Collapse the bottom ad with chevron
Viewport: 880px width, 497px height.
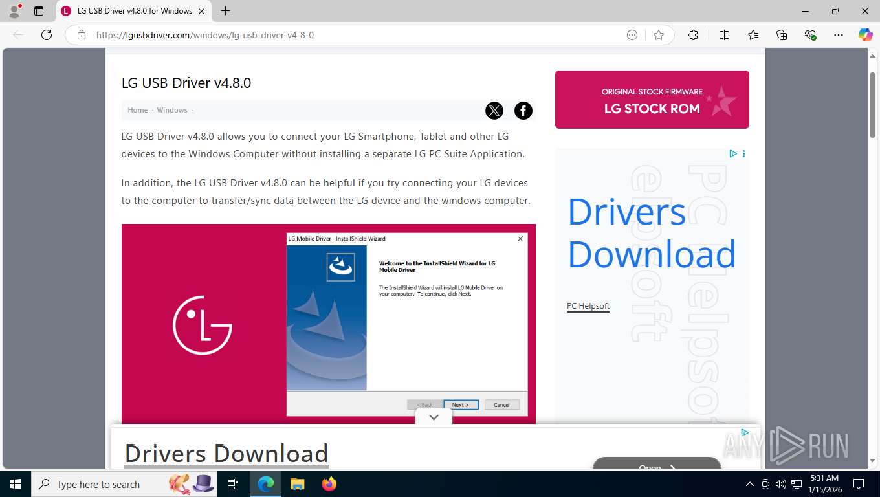coord(434,417)
